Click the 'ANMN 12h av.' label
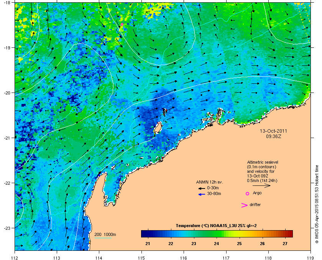This screenshot has width=322, height=260. pos(209,182)
